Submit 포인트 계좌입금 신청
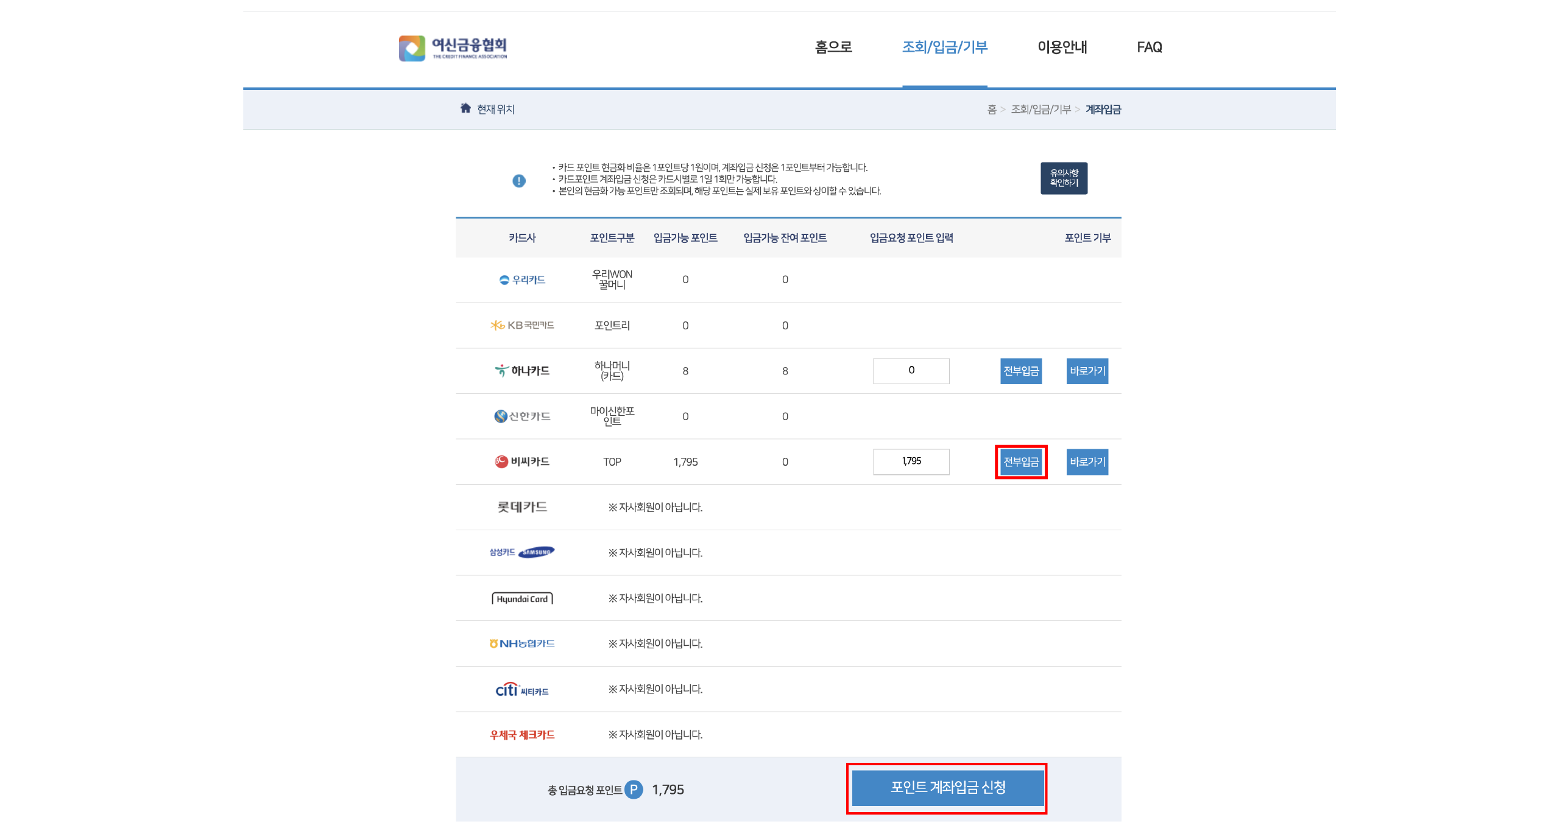 click(947, 787)
